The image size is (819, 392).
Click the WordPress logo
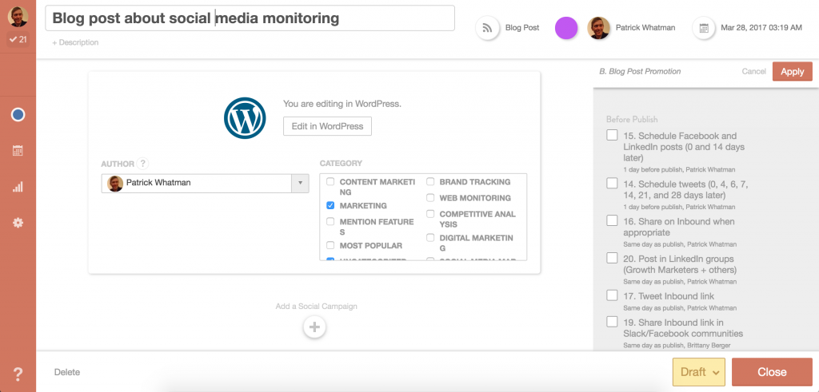click(x=245, y=118)
